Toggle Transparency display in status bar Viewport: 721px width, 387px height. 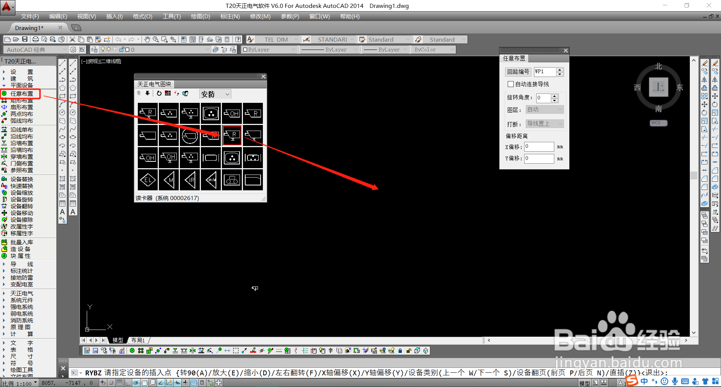194,383
